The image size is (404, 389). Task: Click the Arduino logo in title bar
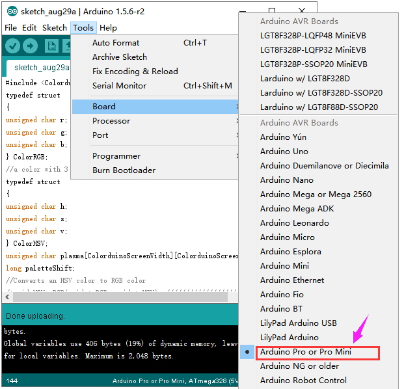[x=12, y=11]
